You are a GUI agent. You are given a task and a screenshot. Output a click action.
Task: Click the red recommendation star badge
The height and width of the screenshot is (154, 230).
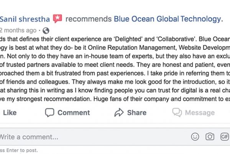(58, 19)
